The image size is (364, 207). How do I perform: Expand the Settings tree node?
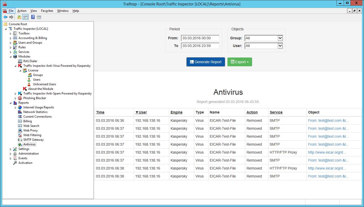click(11, 149)
